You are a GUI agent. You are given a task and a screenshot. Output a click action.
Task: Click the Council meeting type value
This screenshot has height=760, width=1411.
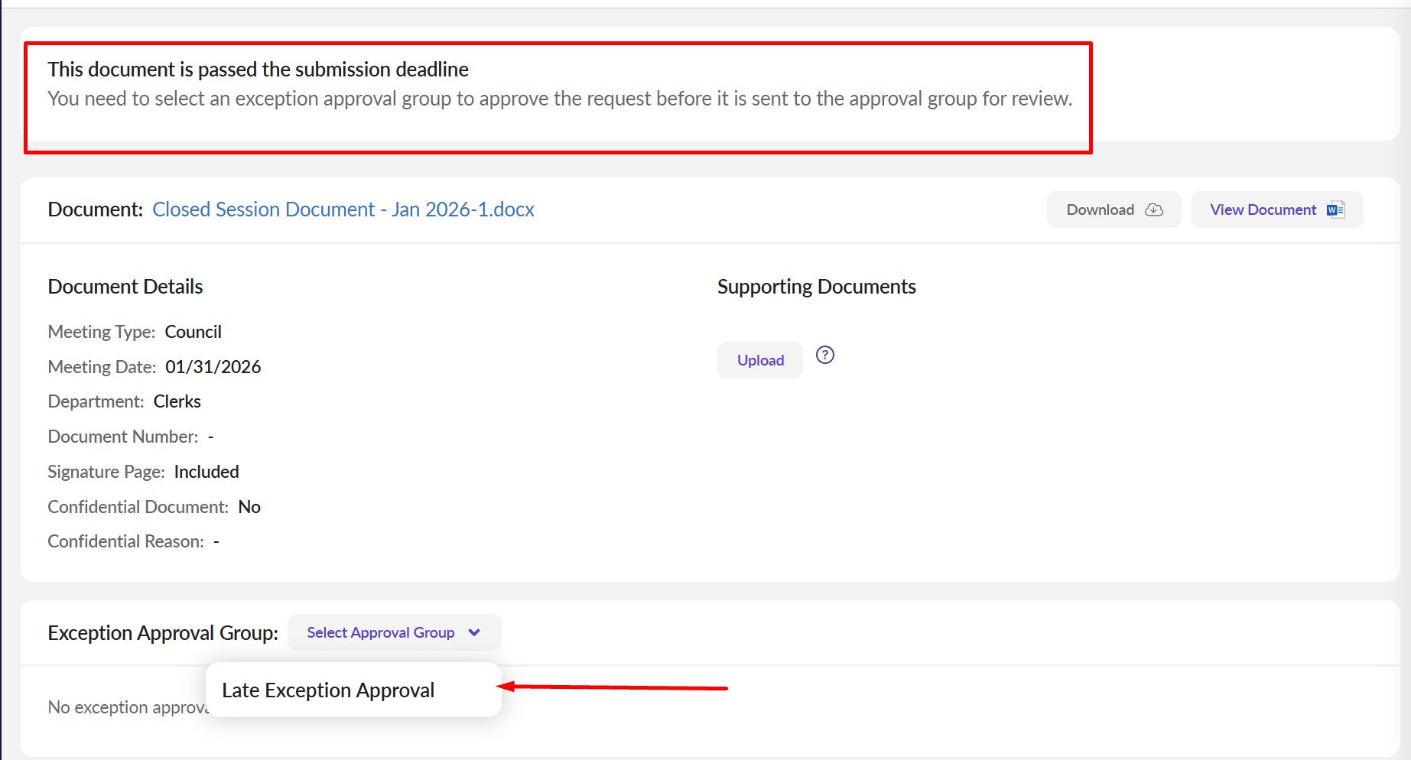point(193,332)
